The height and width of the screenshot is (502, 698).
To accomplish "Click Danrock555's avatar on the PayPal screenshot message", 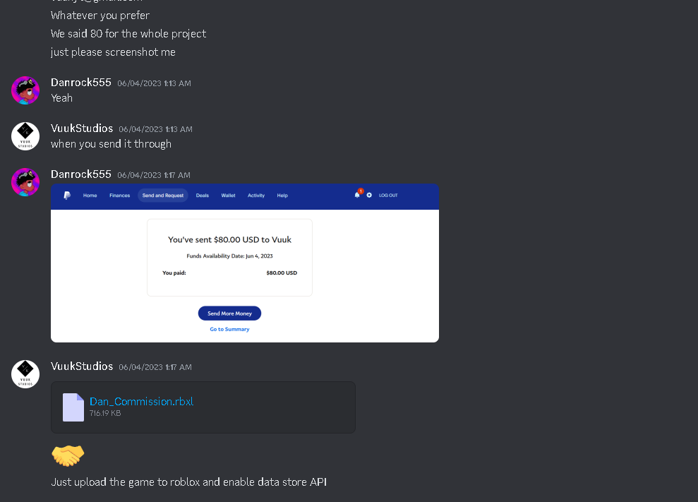I will click(x=25, y=182).
